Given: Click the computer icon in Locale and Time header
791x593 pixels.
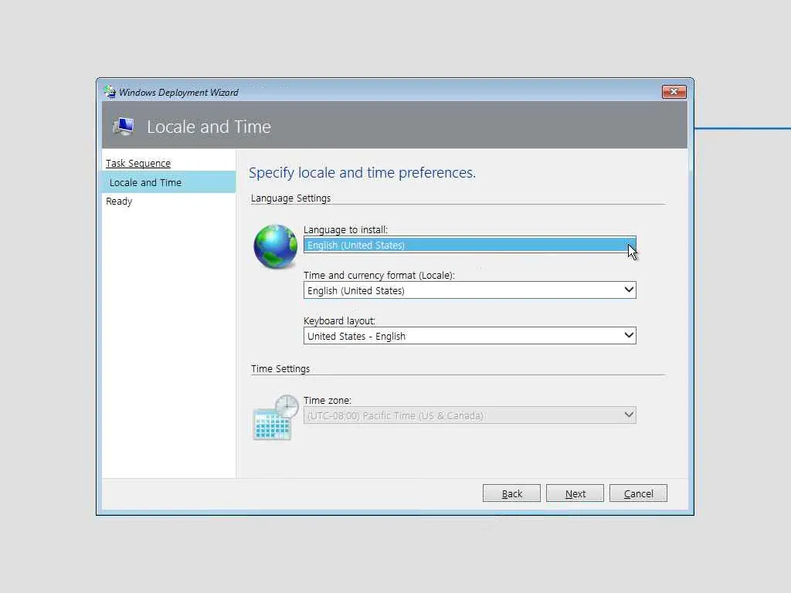Looking at the screenshot, I should 124,126.
